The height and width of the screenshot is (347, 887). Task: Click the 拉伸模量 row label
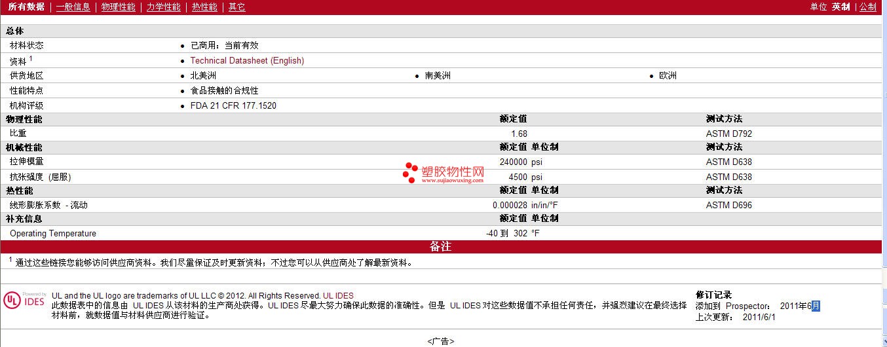pyautogui.click(x=27, y=161)
